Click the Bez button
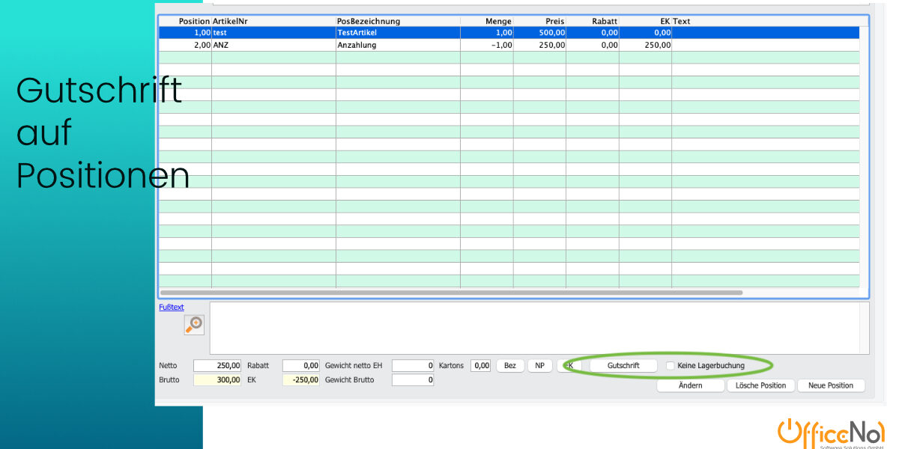899x449 pixels. (x=509, y=366)
